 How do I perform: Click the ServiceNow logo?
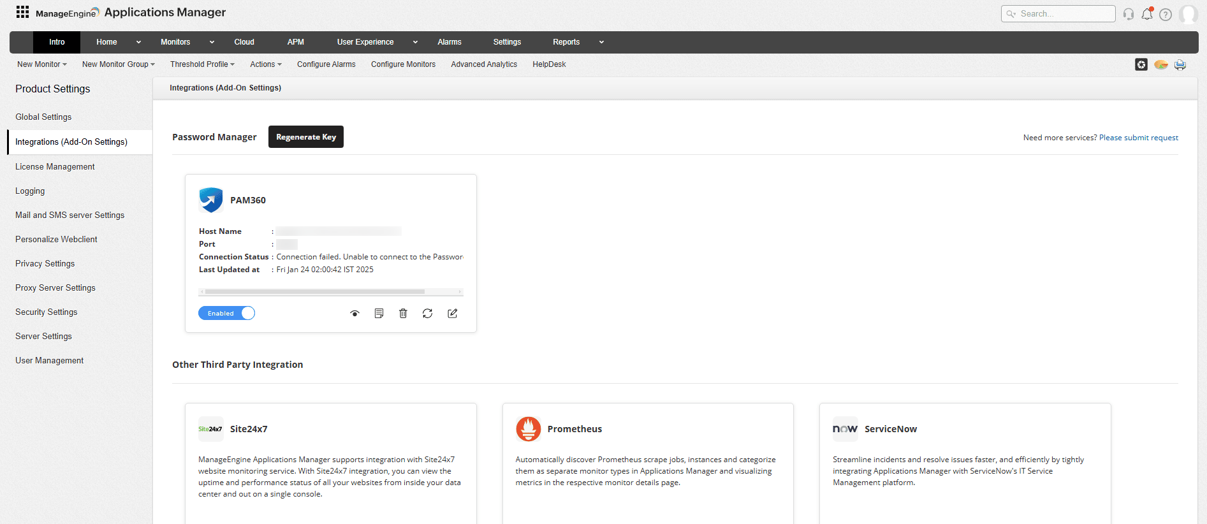pos(845,429)
